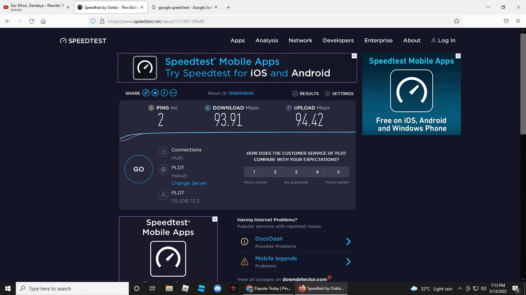
Task: Reload the current page
Action: coord(32,21)
